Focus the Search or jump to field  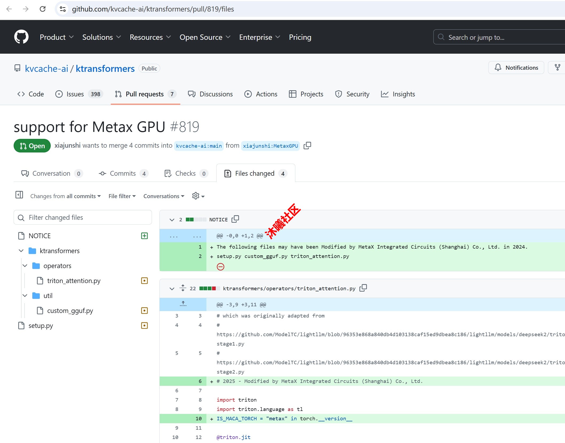click(x=499, y=37)
